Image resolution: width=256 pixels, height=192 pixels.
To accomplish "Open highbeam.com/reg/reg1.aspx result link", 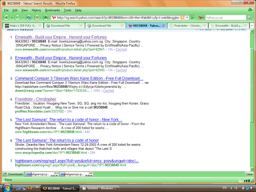I will pyautogui.click(x=76, y=161).
